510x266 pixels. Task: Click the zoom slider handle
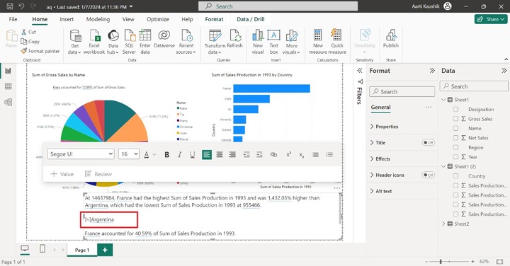[x=441, y=262]
